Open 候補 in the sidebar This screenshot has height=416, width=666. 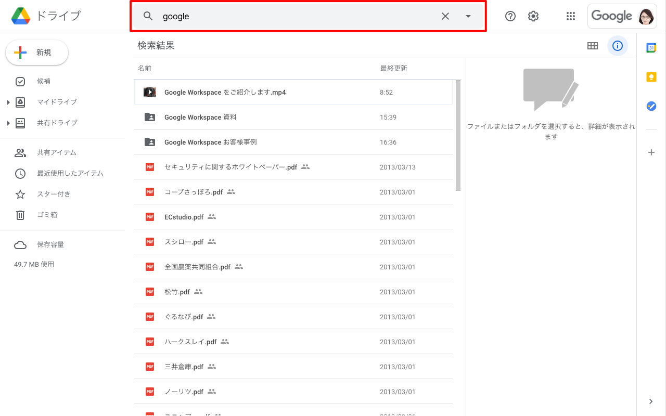click(x=44, y=81)
